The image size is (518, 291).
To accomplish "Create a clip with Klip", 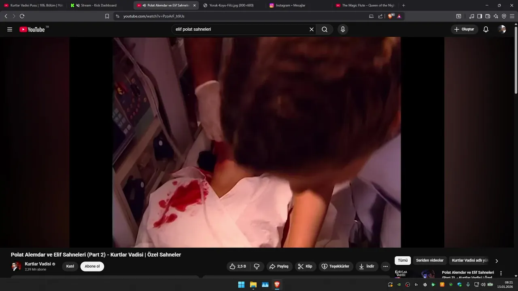I will [x=305, y=266].
